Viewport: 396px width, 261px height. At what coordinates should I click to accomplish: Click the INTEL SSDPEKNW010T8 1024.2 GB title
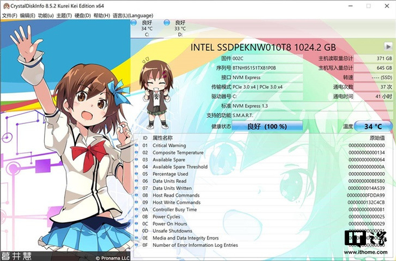[x=263, y=47]
